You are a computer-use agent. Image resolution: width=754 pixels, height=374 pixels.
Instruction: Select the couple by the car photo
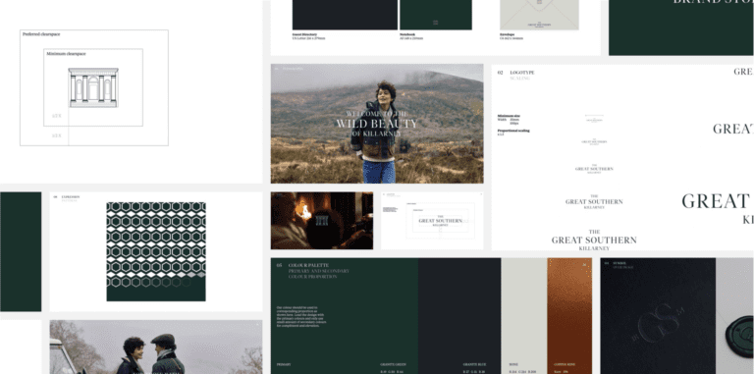(x=156, y=347)
